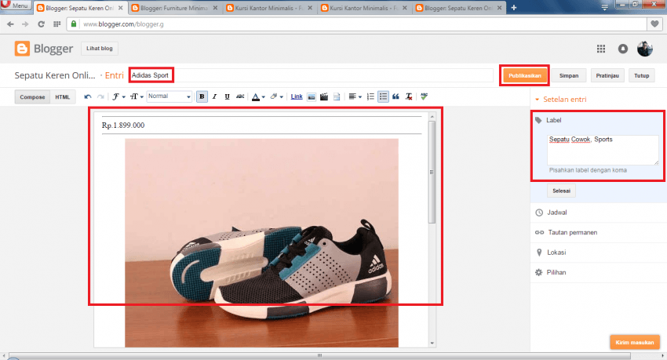
Task: Reload the page with refresh icon
Action: [41, 24]
